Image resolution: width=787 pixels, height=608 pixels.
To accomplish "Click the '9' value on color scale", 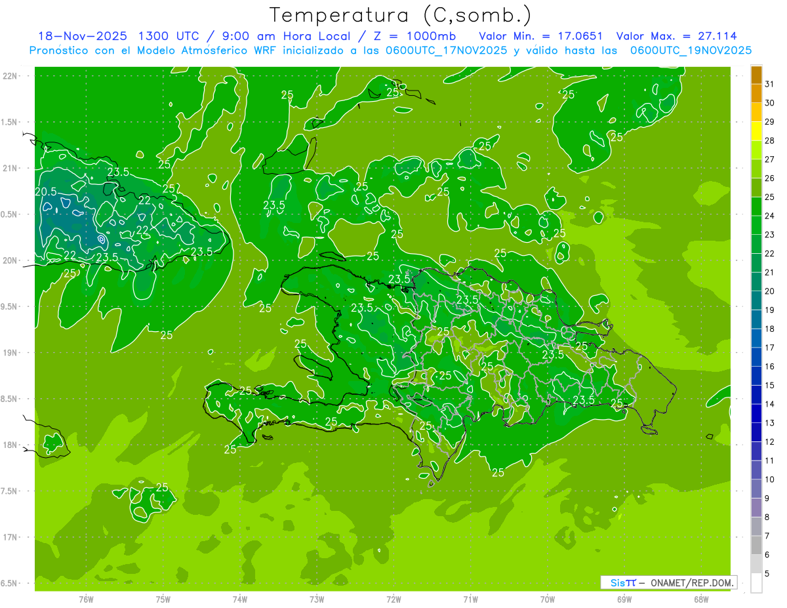I will (x=767, y=498).
